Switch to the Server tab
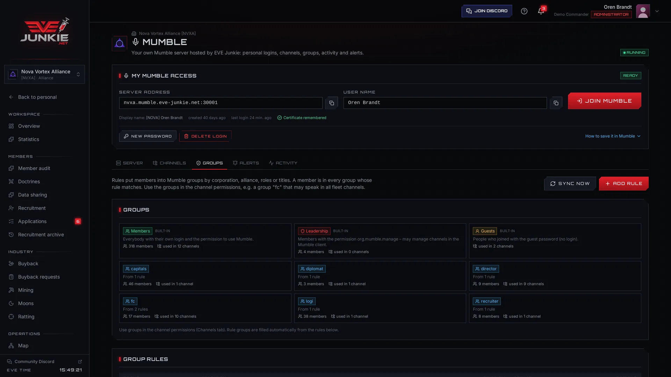 click(x=129, y=163)
